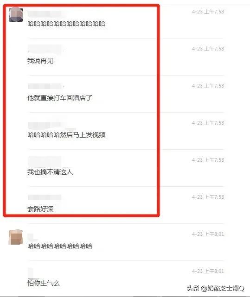
Task: Click the message 怕你生气么
Action: coord(44,283)
